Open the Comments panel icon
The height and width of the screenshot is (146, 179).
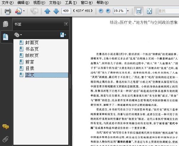click(x=6, y=127)
